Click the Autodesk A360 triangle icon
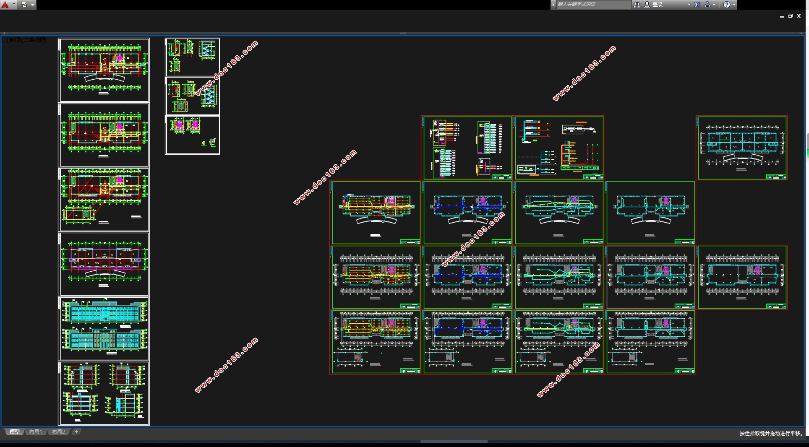809x447 pixels. [707, 5]
